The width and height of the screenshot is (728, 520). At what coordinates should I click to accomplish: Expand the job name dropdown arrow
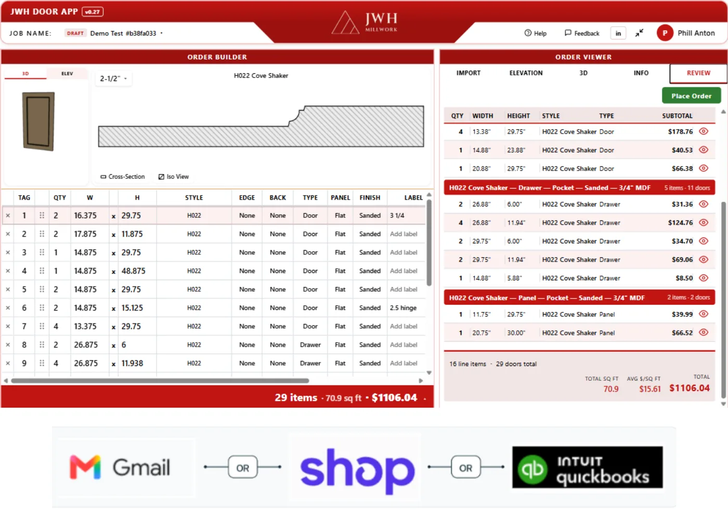(x=162, y=33)
